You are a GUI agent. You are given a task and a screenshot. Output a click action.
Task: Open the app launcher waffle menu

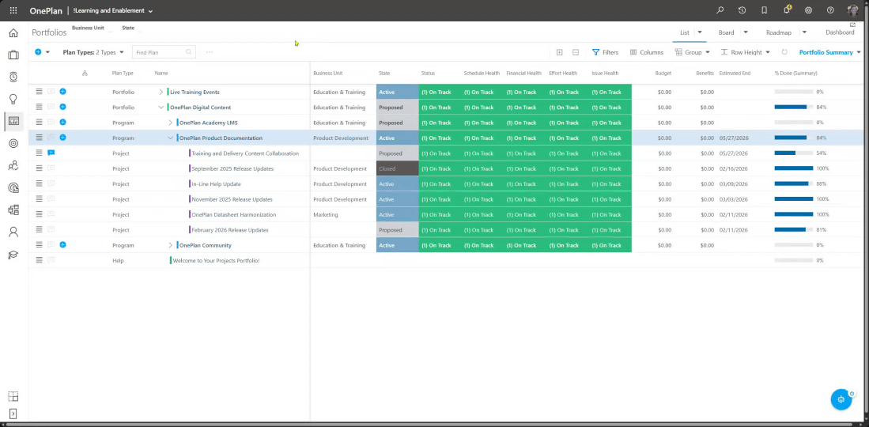pos(13,10)
